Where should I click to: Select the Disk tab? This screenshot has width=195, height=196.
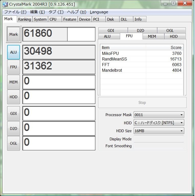pos(112,19)
